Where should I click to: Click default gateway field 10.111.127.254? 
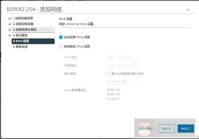tap(123, 82)
